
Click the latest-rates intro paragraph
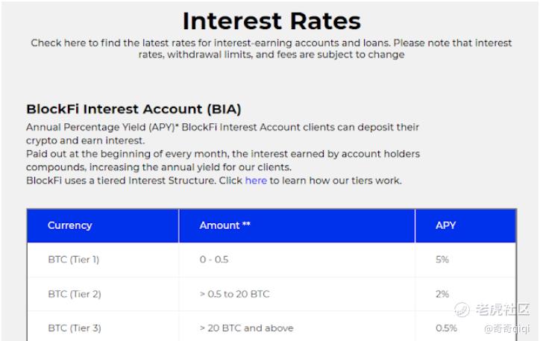271,49
